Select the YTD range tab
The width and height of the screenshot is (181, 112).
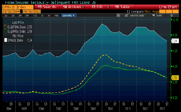(35, 15)
